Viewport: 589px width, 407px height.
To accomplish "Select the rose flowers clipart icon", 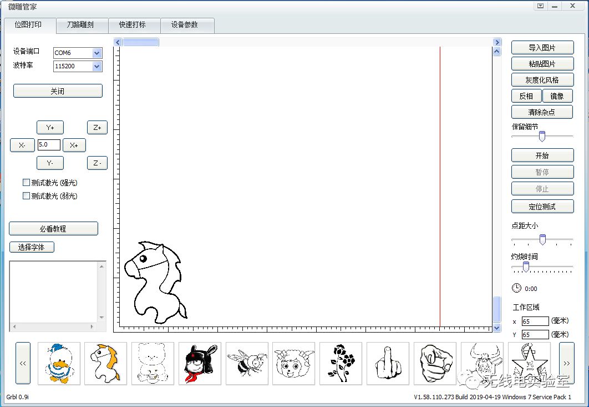I will pyautogui.click(x=341, y=364).
